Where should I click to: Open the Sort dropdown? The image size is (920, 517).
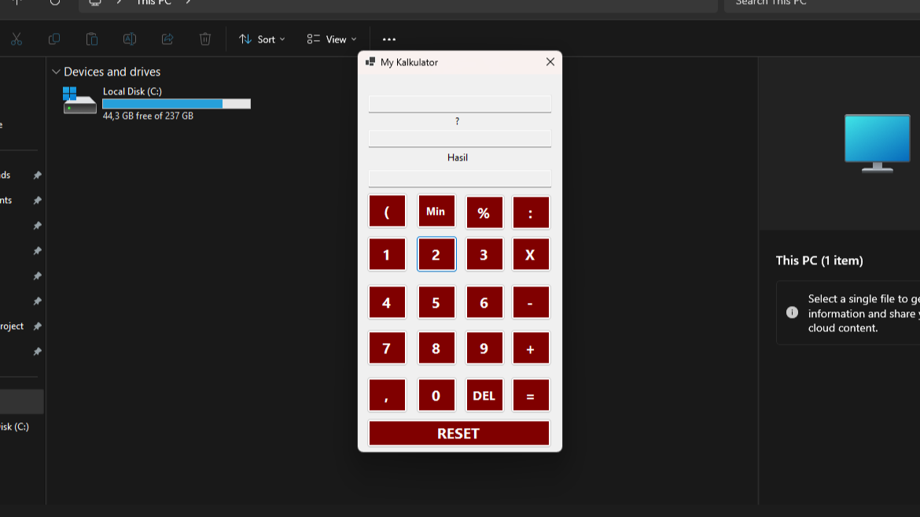tap(262, 39)
